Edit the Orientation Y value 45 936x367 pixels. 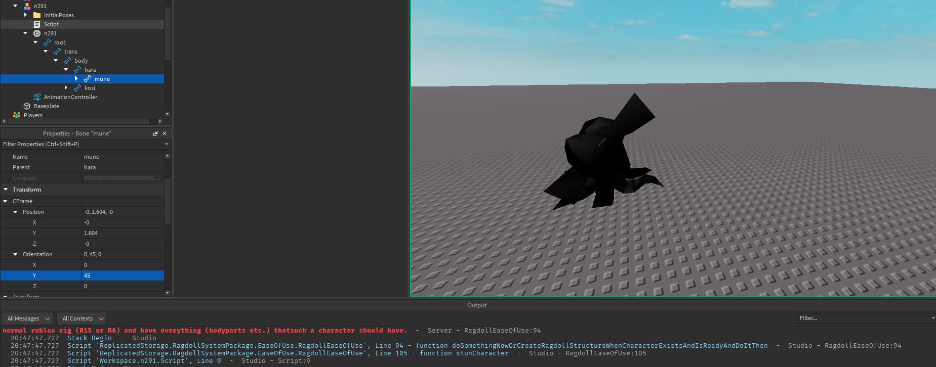point(123,276)
